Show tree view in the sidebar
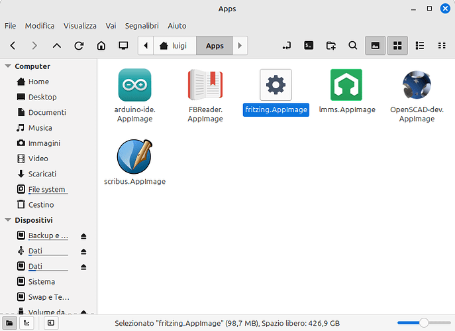Image resolution: width=455 pixels, height=331 pixels. coord(26,323)
